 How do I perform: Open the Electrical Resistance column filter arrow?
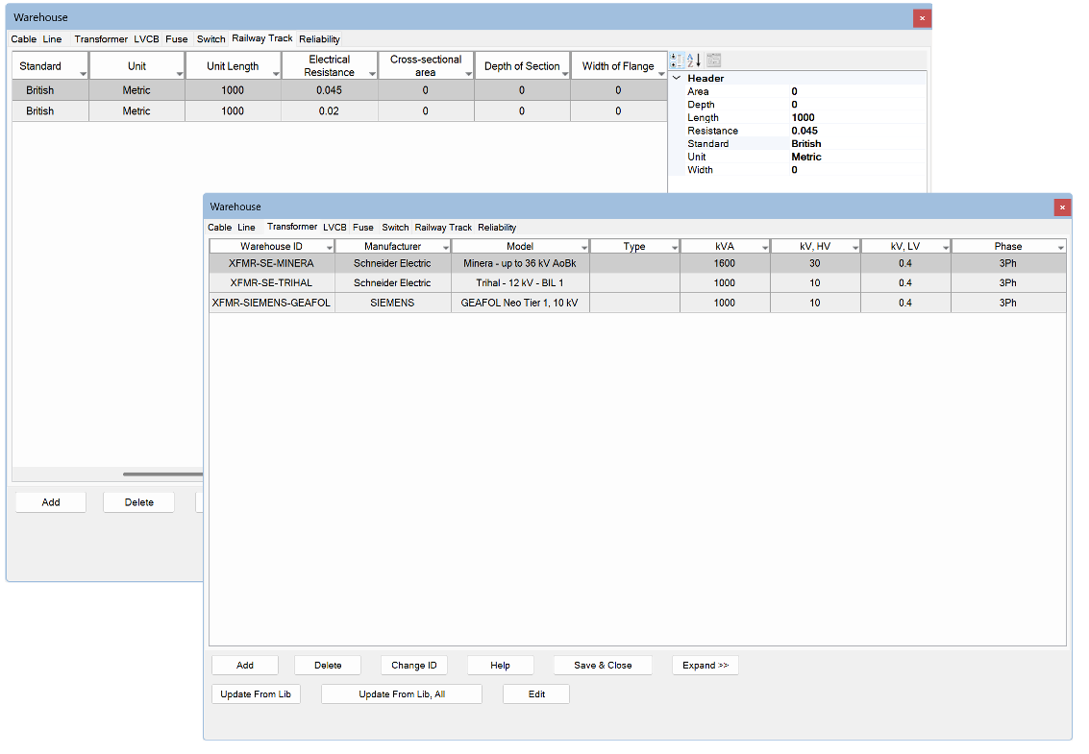pos(371,74)
